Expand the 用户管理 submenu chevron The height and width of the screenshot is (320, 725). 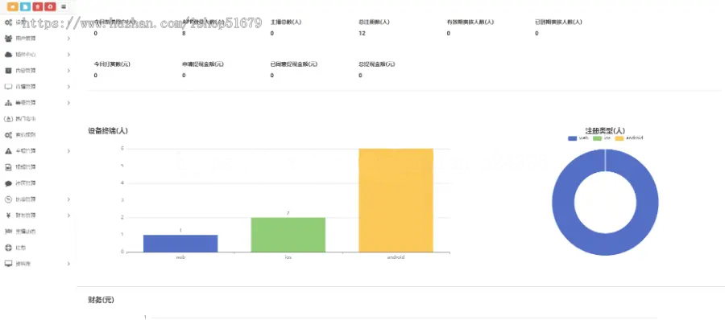coord(68,39)
